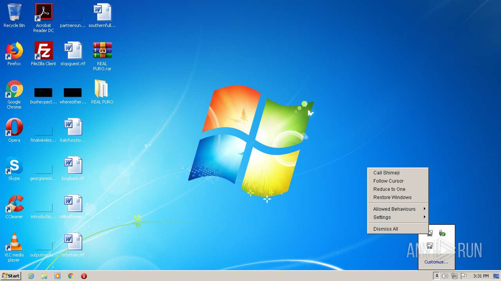
Task: Select the partnersun... desktop file
Action: click(x=72, y=16)
